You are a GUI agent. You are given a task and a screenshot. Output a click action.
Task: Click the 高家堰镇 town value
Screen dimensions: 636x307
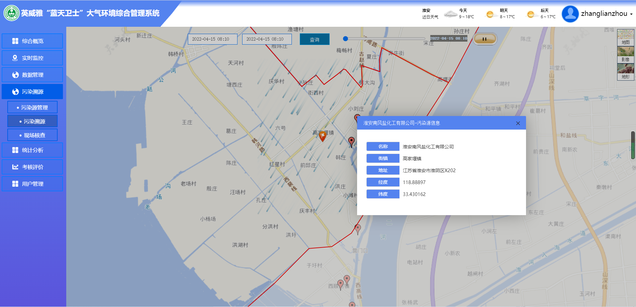(x=412, y=159)
